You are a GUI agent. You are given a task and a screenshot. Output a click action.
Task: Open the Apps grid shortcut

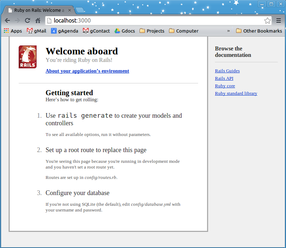(13, 31)
